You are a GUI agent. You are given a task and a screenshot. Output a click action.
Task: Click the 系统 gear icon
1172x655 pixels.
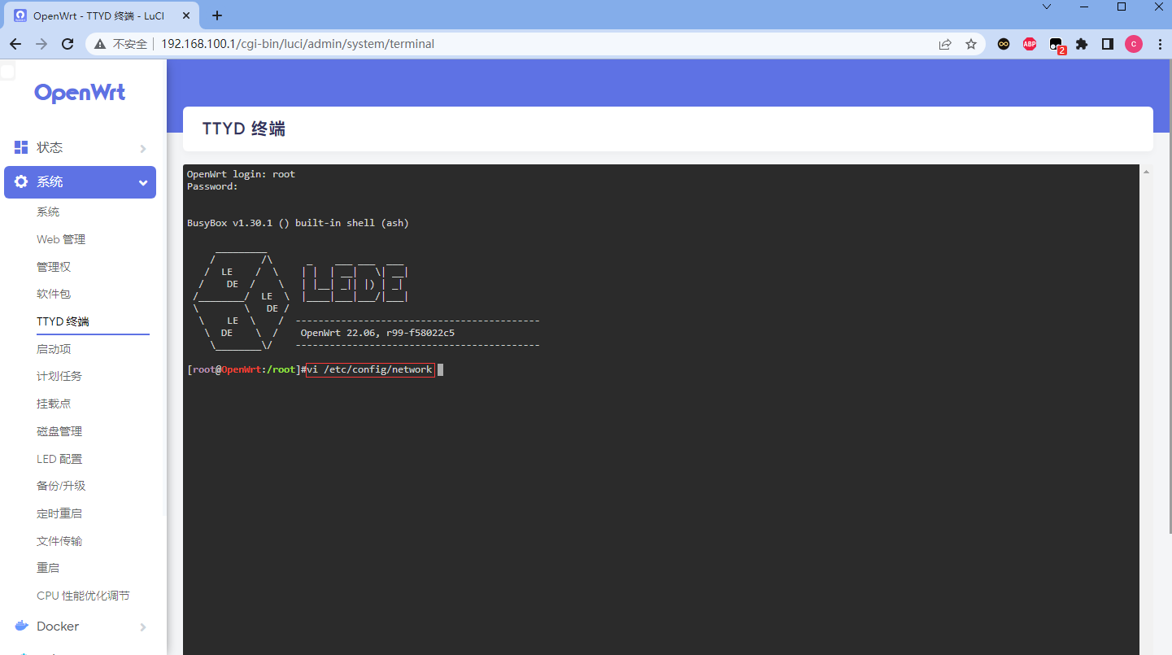point(21,181)
